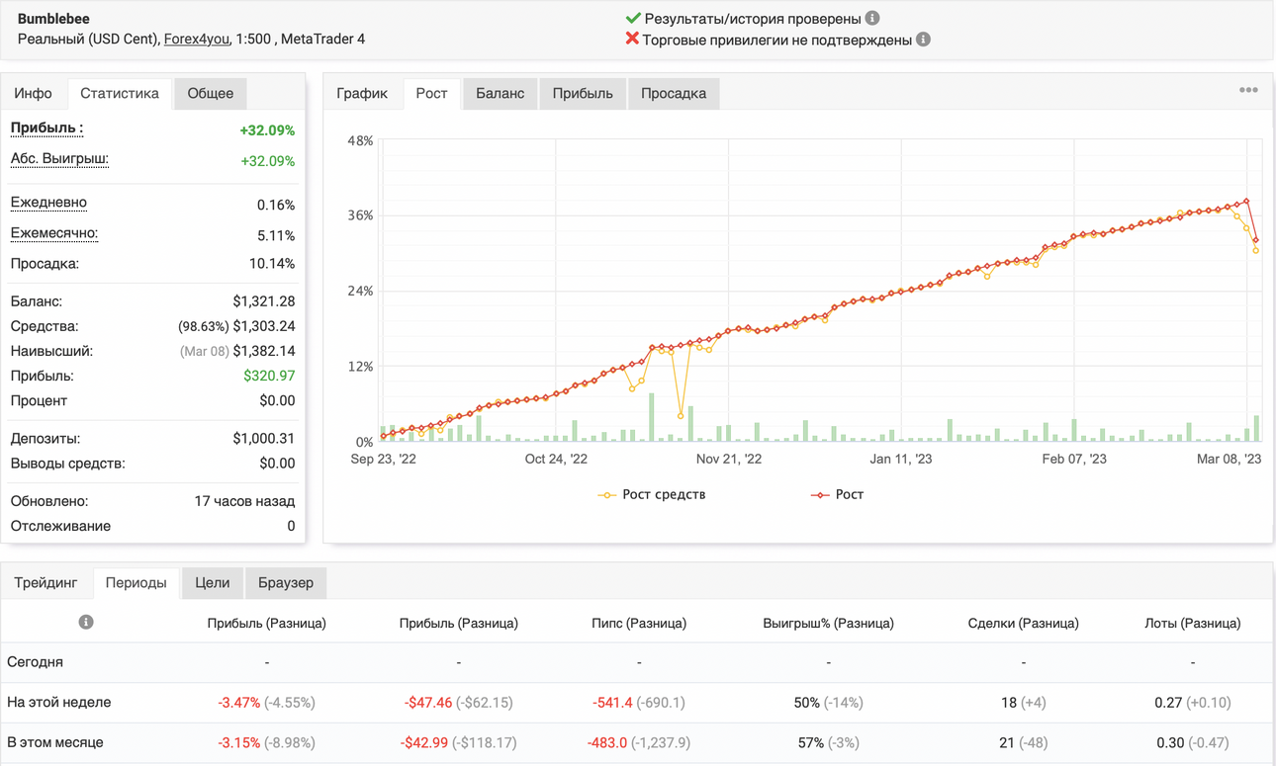Screen dimensions: 1276x766
Task: Open the three-dots chart options menu
Action: [1248, 90]
